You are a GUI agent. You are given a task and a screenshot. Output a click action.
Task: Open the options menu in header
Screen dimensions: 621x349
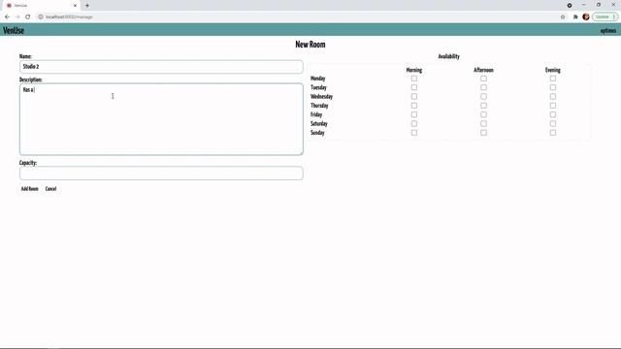608,30
